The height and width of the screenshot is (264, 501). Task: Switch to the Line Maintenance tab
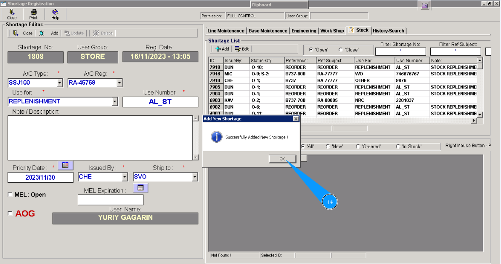[x=225, y=31]
